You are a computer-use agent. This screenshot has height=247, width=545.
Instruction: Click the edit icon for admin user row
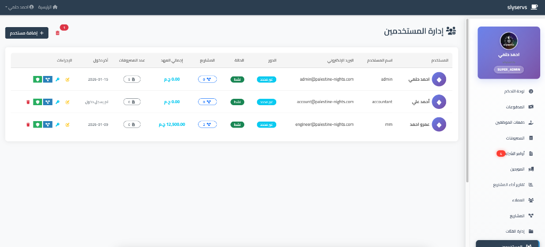pyautogui.click(x=68, y=80)
